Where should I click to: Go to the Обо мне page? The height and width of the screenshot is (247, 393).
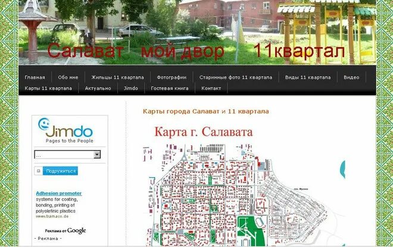tap(68, 77)
